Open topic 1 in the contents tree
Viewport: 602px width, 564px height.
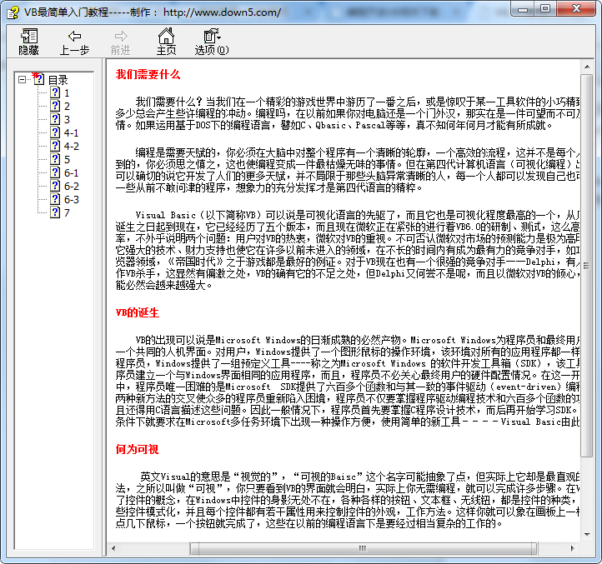pos(67,93)
